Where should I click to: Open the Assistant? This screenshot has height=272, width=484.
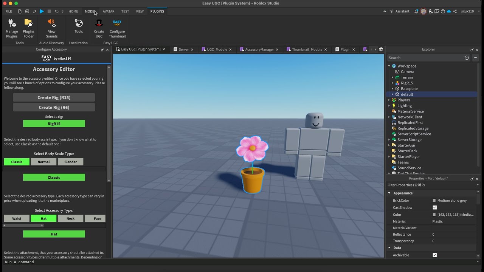(400, 11)
